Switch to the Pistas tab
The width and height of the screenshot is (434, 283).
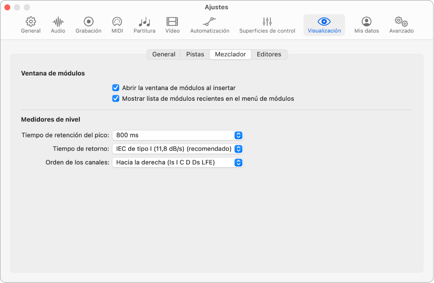point(195,55)
